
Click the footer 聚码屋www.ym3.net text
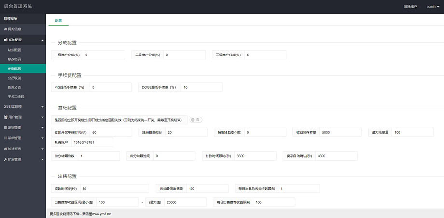(97, 214)
